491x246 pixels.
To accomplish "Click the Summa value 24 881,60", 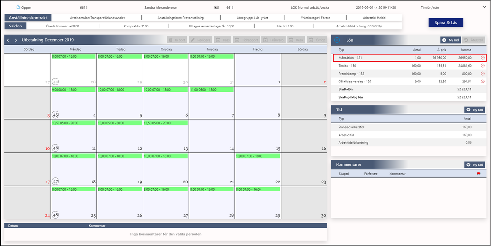I will 464,66.
